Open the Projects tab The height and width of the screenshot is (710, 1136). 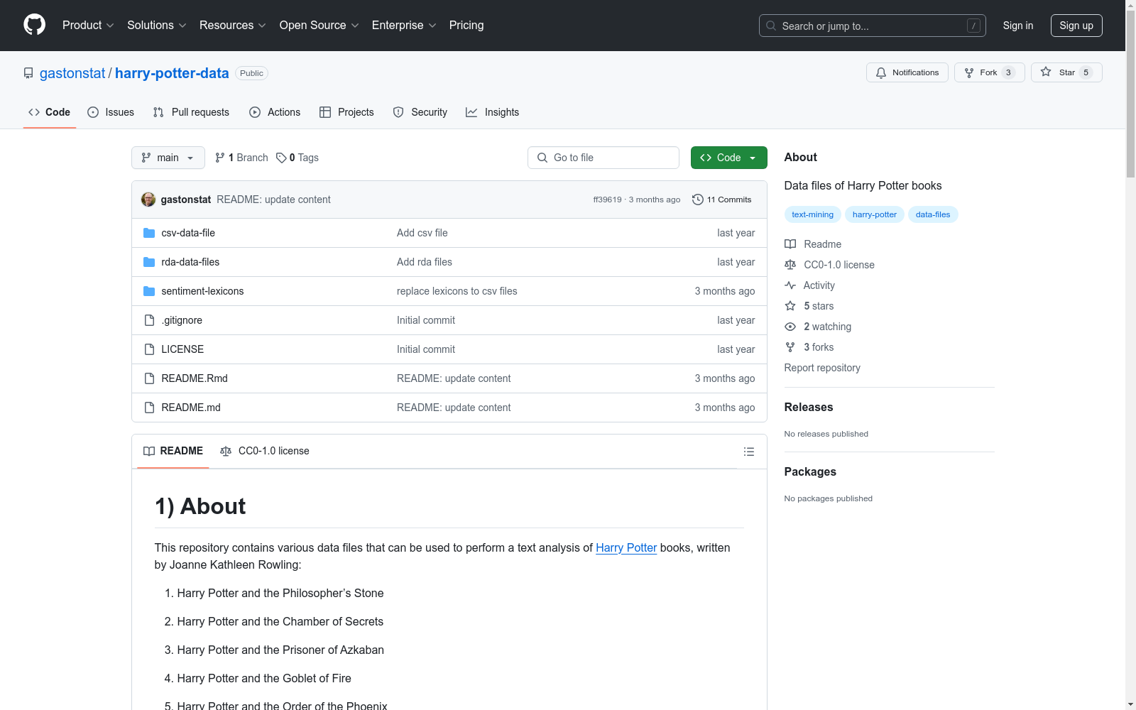click(x=346, y=112)
